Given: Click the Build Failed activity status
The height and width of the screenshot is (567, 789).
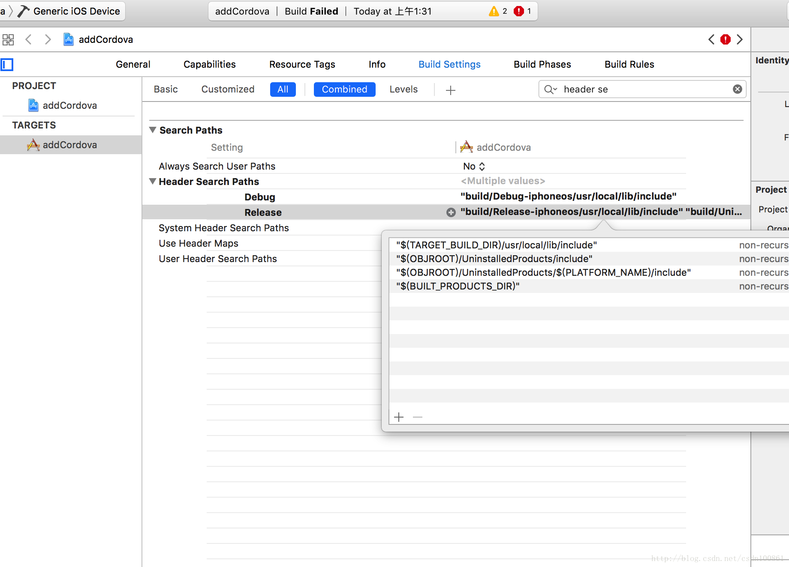Looking at the screenshot, I should click(x=311, y=11).
